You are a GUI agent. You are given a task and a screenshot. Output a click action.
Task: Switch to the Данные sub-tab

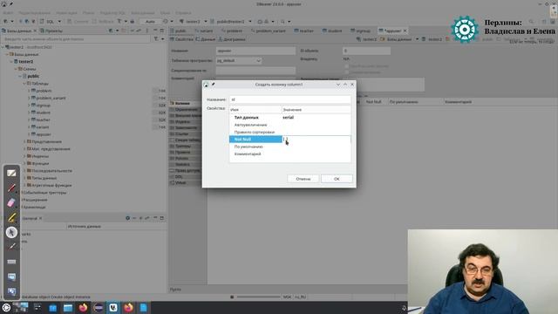(x=206, y=39)
